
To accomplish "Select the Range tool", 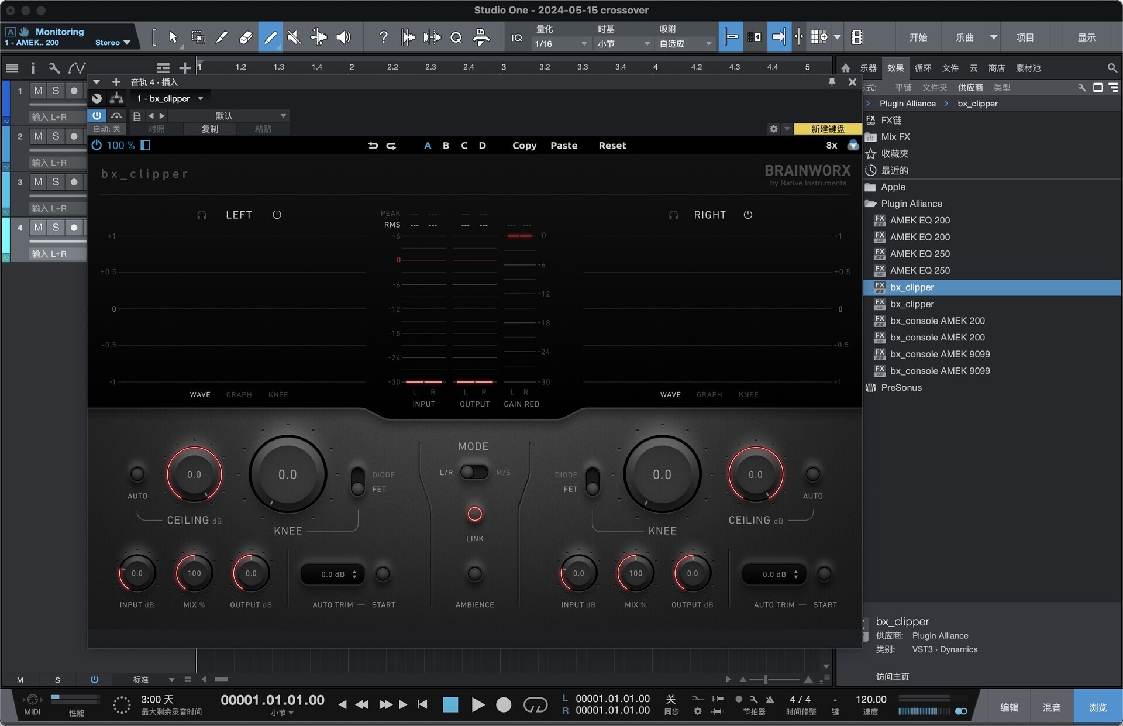I will point(198,37).
